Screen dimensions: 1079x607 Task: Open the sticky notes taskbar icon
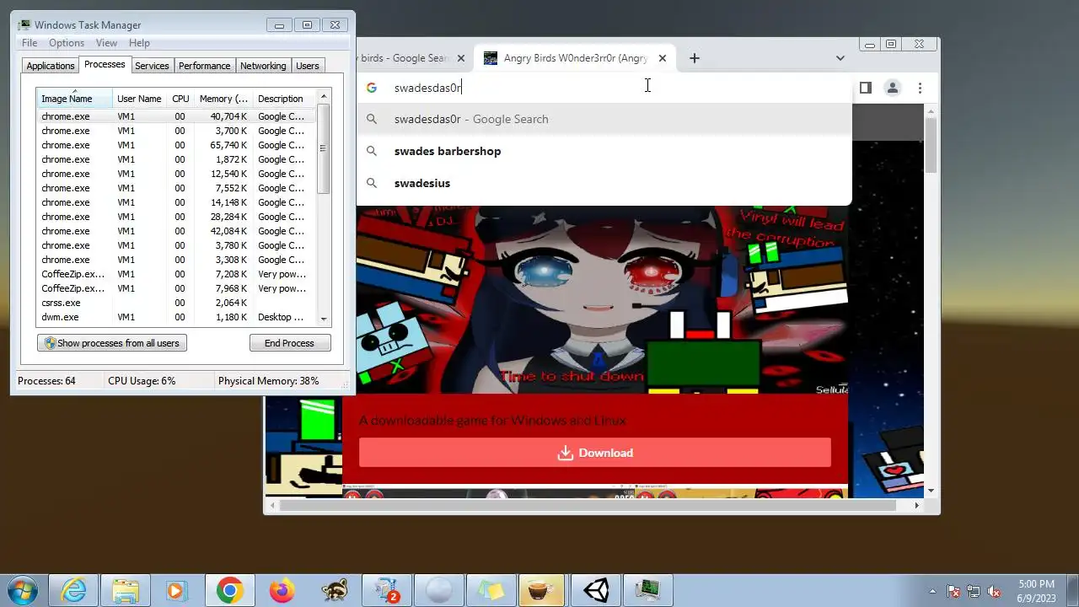coord(491,590)
